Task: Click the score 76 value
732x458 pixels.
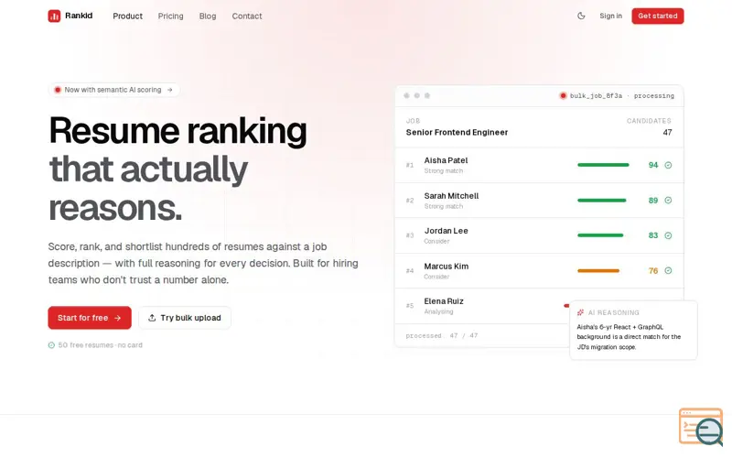Action: coord(653,270)
